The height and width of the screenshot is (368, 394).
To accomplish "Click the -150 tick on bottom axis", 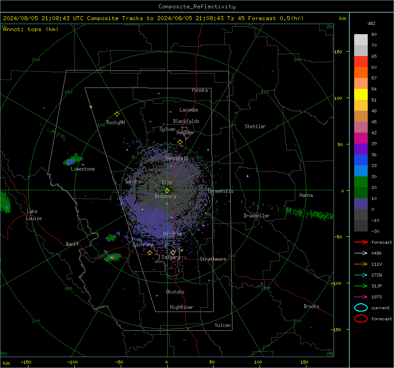I will [x=26, y=362].
